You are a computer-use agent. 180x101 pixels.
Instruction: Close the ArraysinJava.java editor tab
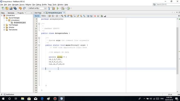[x=64, y=13]
